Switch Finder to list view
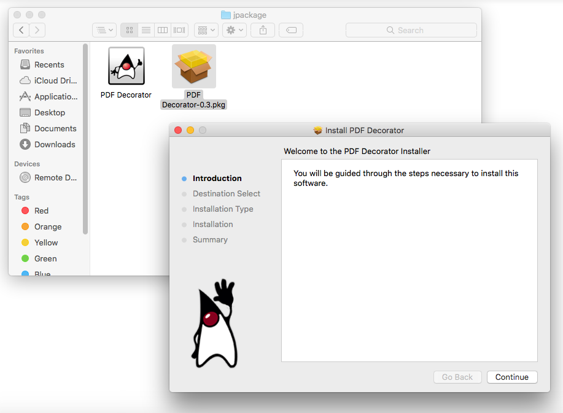 (146, 30)
